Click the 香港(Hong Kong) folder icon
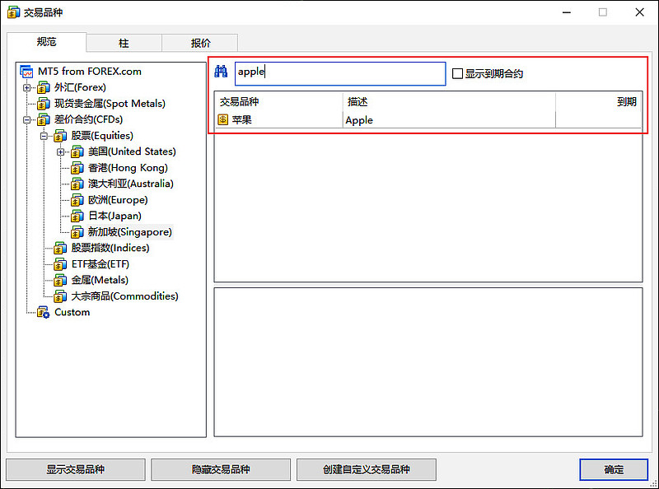 click(x=77, y=168)
